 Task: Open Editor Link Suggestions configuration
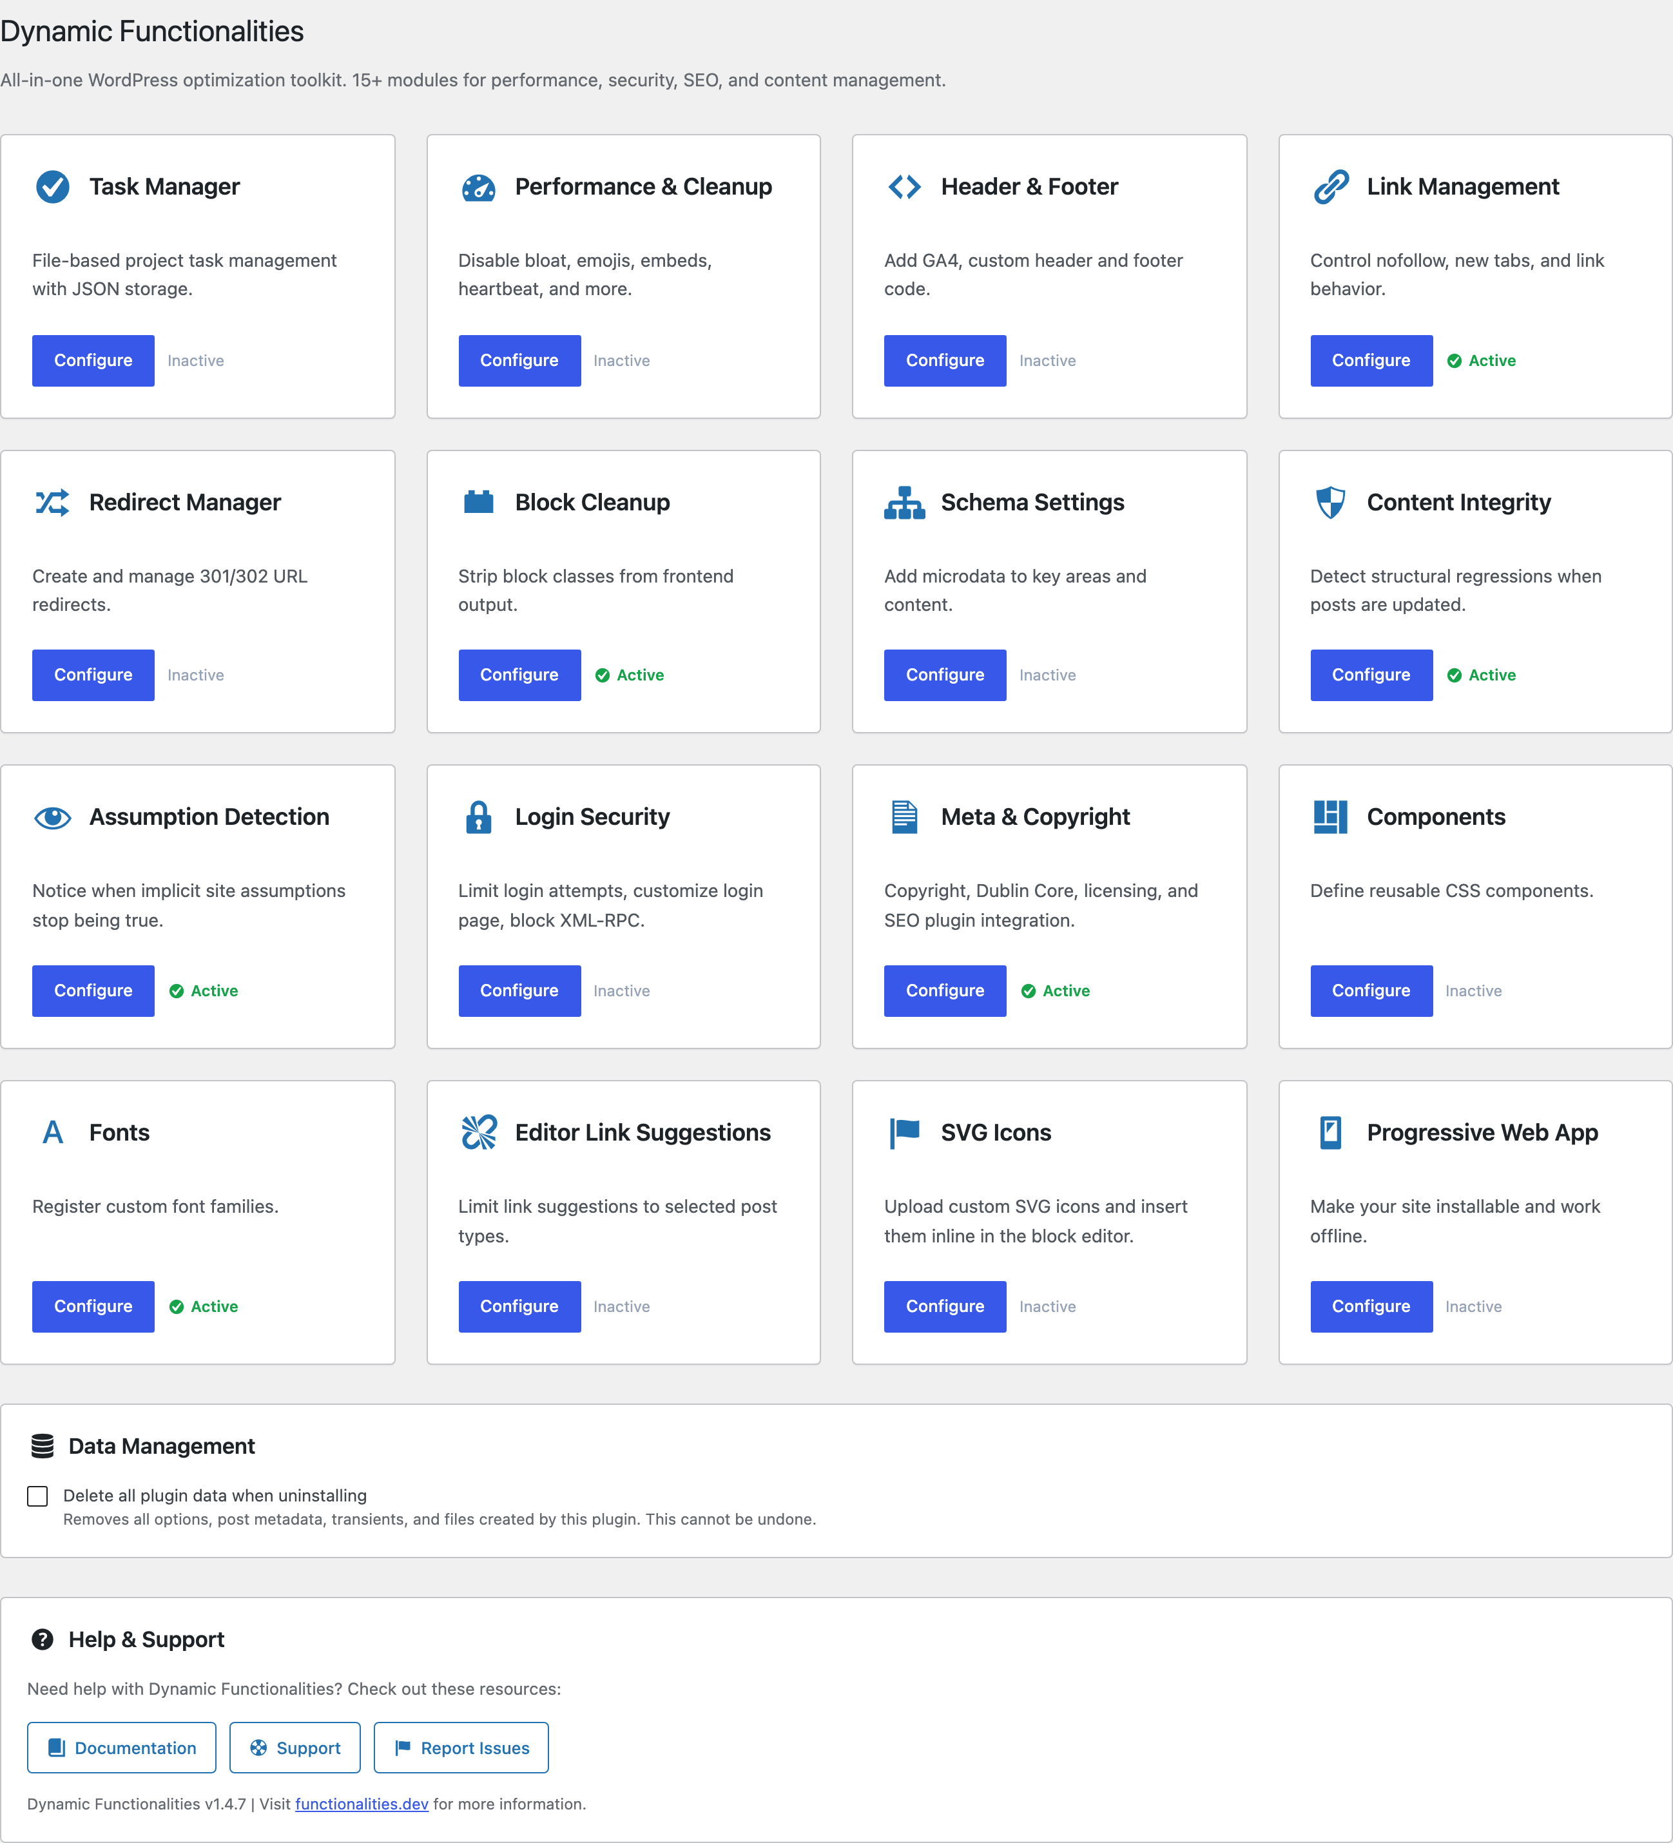519,1306
